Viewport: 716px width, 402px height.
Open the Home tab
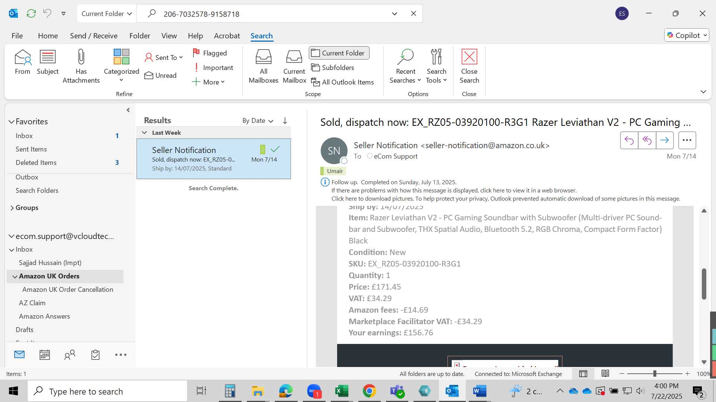pyautogui.click(x=48, y=36)
